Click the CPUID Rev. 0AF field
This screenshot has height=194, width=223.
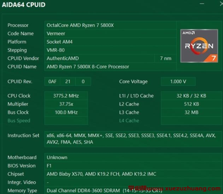[52, 82]
